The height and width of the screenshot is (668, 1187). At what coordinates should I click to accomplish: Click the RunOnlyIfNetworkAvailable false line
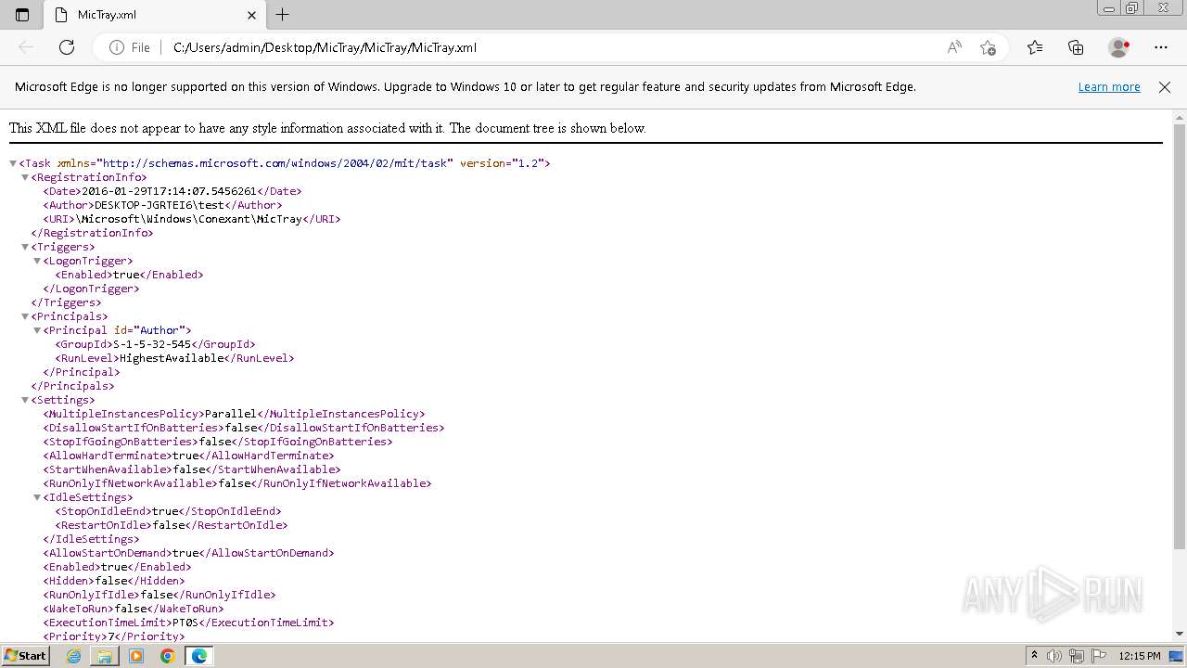[x=237, y=483]
